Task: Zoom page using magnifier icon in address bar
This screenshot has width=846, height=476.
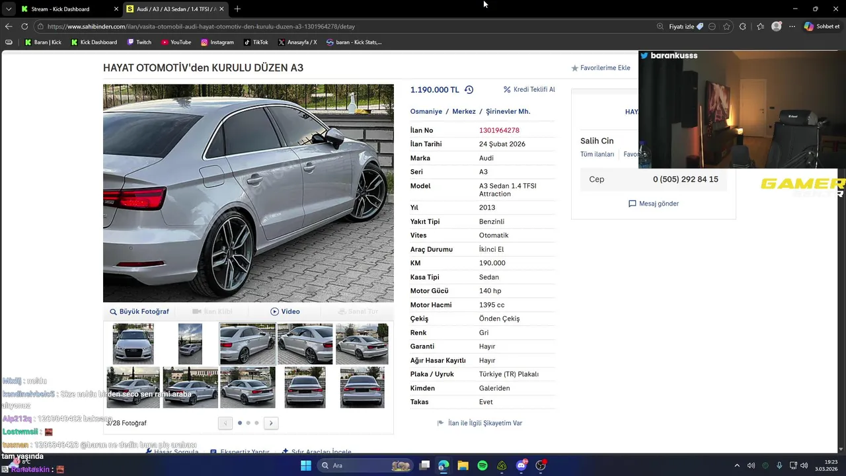Action: (660, 26)
